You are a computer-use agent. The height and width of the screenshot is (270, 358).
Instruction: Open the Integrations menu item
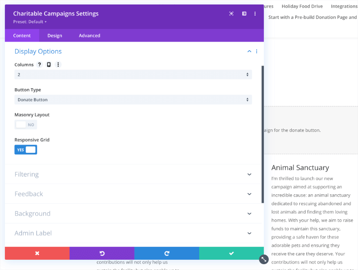click(x=344, y=6)
